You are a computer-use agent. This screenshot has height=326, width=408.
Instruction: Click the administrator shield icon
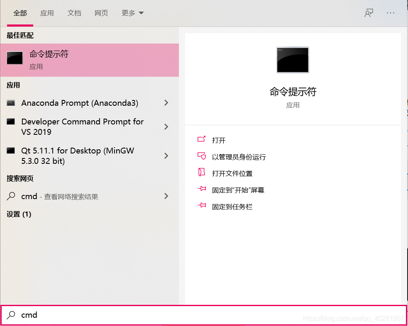[202, 156]
